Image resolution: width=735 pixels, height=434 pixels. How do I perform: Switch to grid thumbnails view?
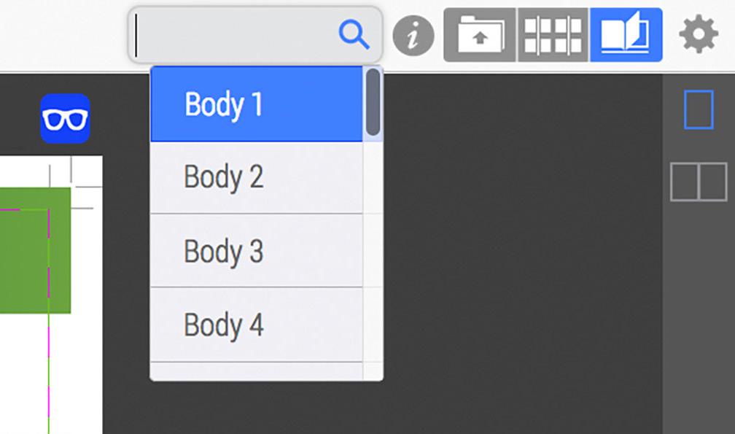[553, 35]
